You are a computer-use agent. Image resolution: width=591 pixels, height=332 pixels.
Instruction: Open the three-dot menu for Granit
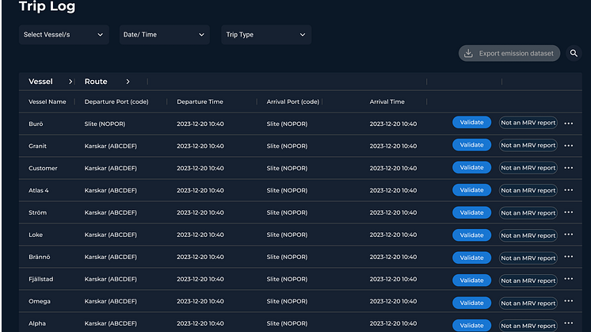click(568, 146)
